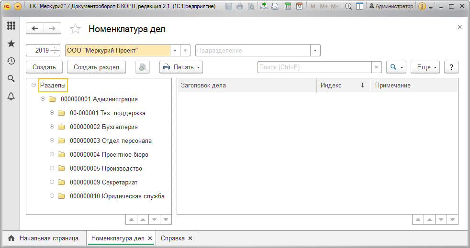This screenshot has height=248, width=470.
Task: Expand the 000000004 Проектное бюро folder
Action: (52, 154)
